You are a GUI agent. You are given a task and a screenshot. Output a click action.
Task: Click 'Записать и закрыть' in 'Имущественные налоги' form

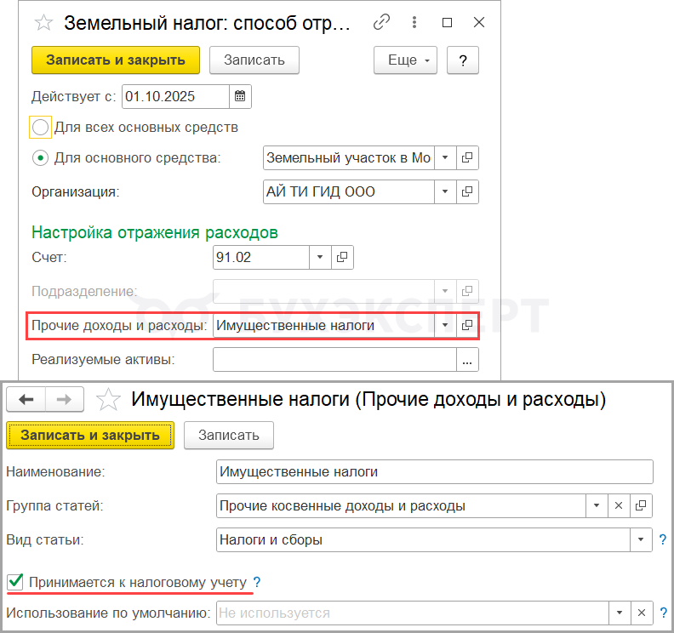[90, 436]
